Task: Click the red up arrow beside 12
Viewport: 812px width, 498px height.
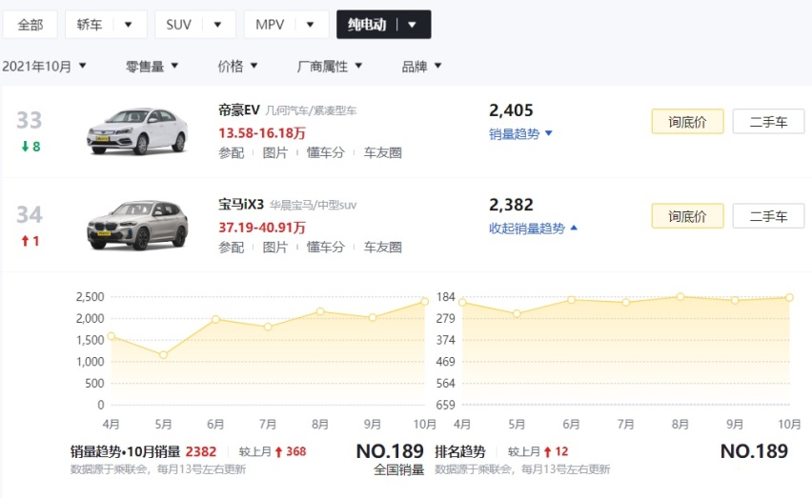Action: click(548, 452)
